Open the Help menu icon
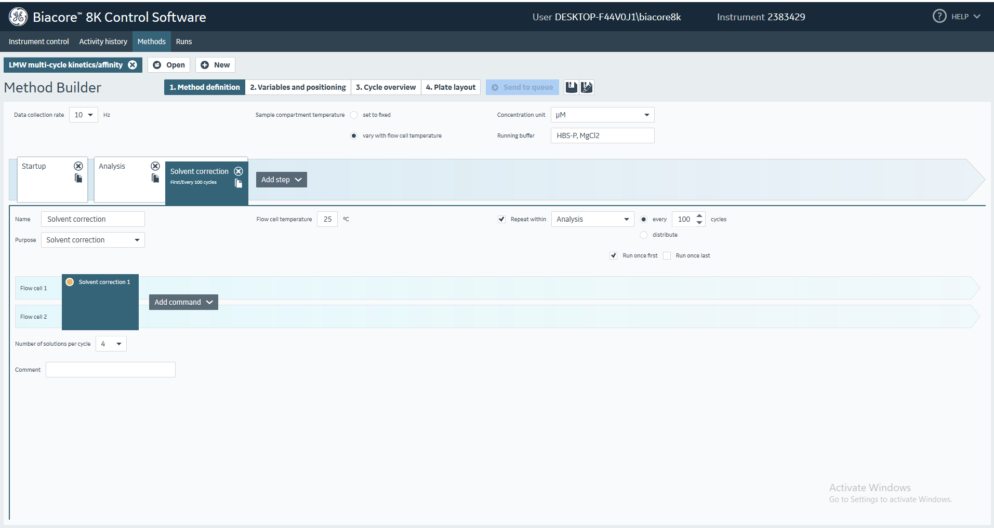 click(939, 17)
